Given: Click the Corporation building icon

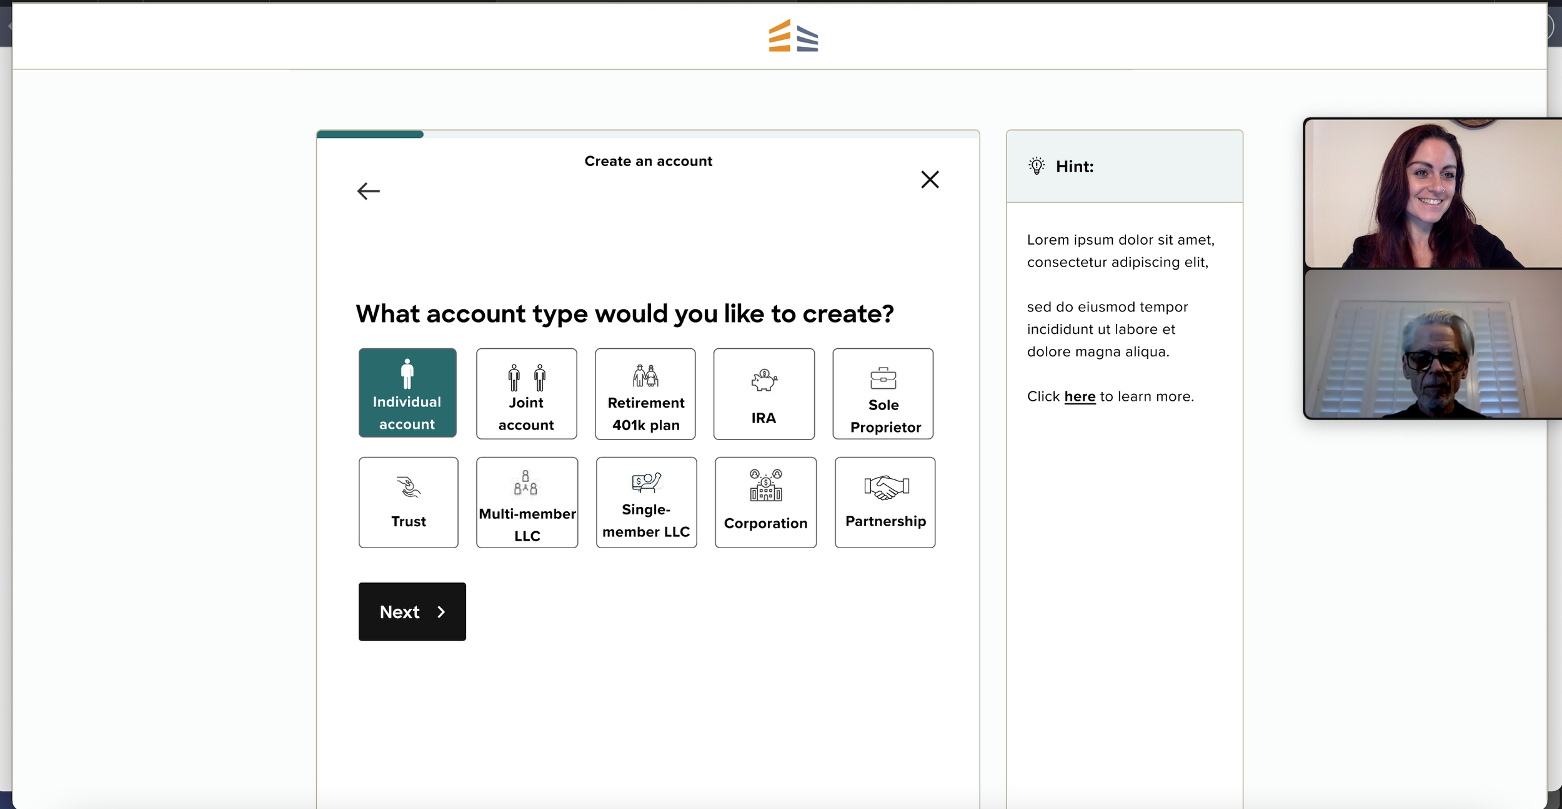Looking at the screenshot, I should (x=765, y=486).
